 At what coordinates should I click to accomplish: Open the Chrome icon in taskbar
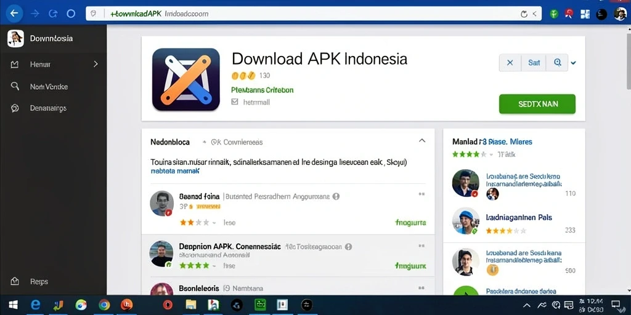click(104, 305)
